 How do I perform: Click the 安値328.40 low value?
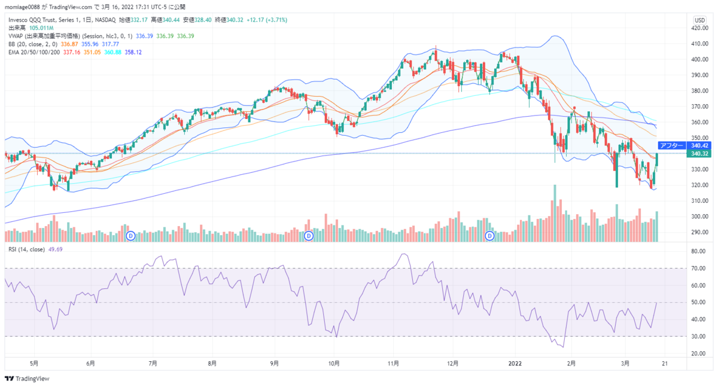pos(196,20)
